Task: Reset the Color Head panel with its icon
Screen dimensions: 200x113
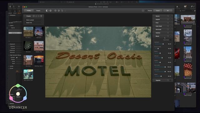Action: tap(168, 26)
